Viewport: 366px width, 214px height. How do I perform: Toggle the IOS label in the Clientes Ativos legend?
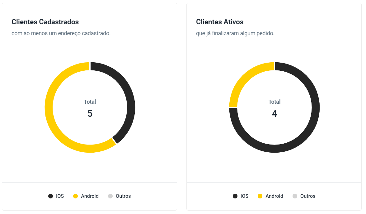tap(244, 196)
